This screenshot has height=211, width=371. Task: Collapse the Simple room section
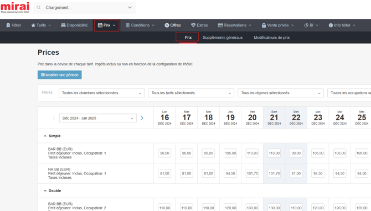click(x=45, y=136)
